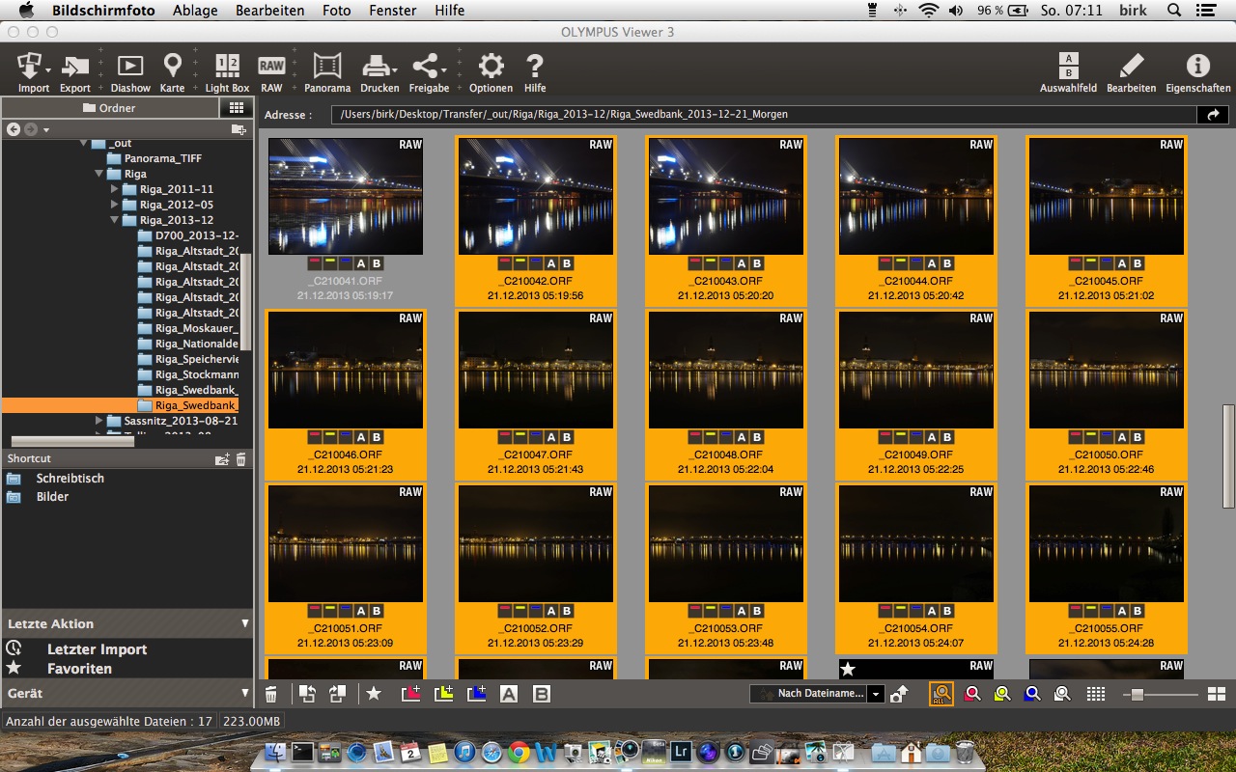This screenshot has height=772, width=1236.
Task: Open the Schreibtisch shortcut
Action: tap(70, 479)
